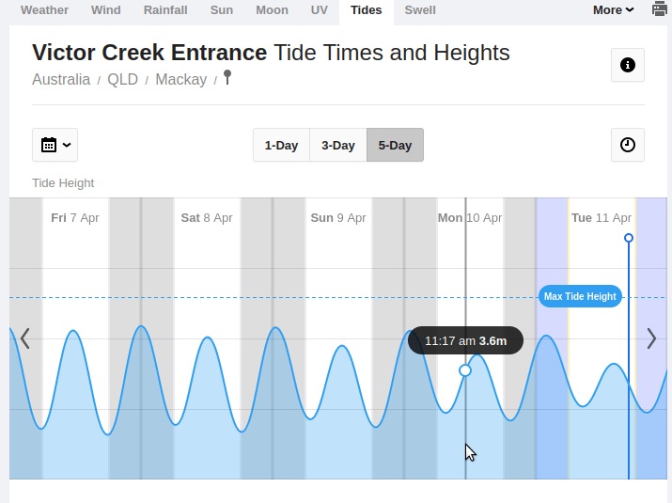Go to next days with right arrow
The image size is (672, 503).
(x=651, y=338)
